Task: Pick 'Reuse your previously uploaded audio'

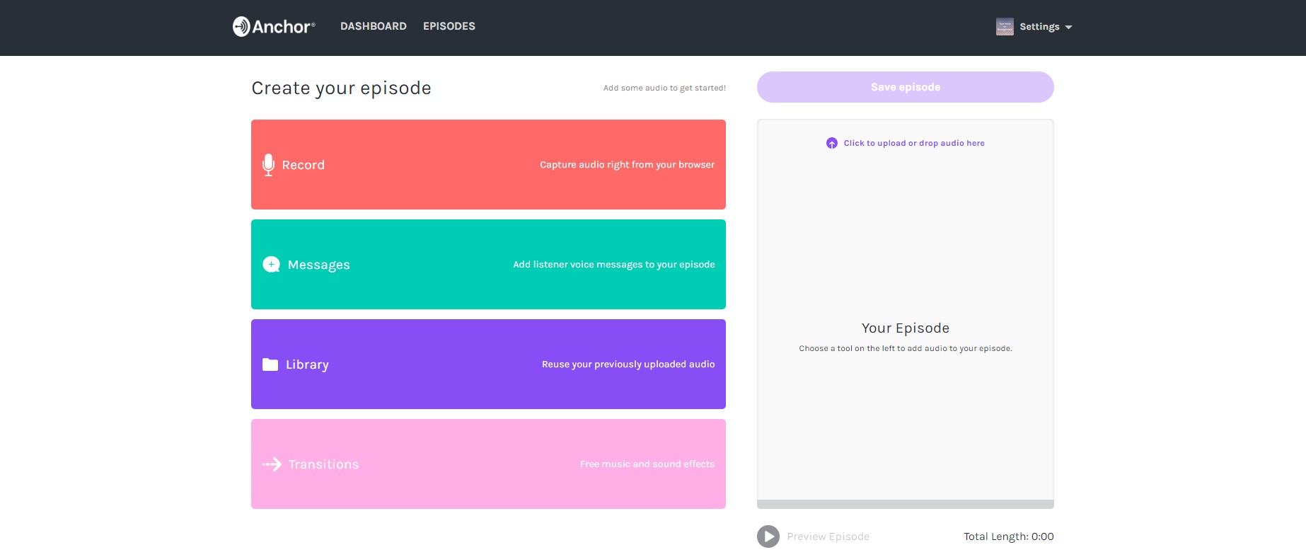Action: click(x=628, y=364)
